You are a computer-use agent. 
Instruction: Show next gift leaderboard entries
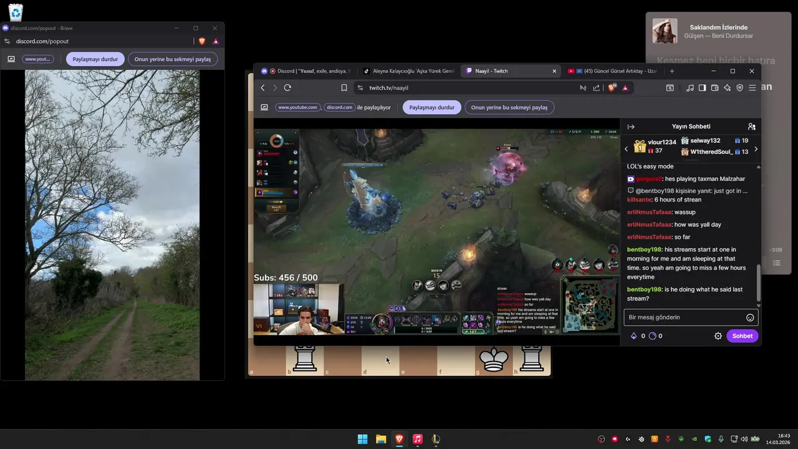pyautogui.click(x=756, y=149)
